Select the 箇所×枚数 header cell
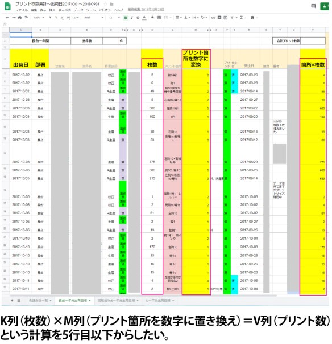The width and height of the screenshot is (332, 344). coord(313,59)
